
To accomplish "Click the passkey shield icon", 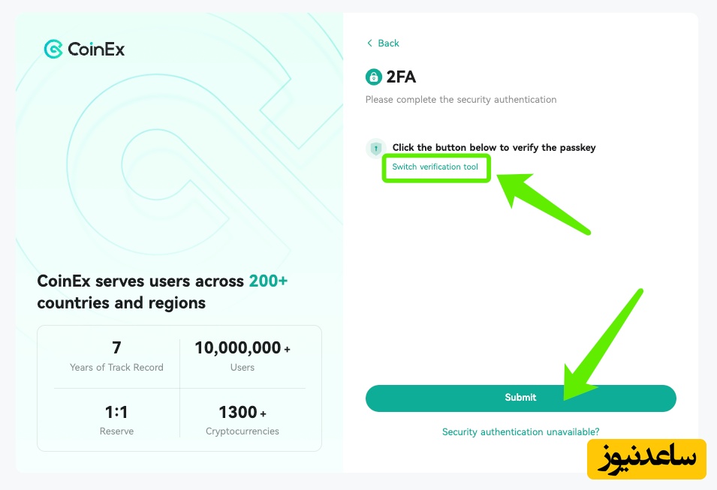I will 375,149.
